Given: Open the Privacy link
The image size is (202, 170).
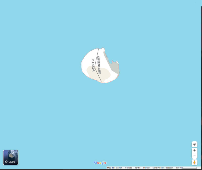Looking at the screenshot, I should coord(146,168).
